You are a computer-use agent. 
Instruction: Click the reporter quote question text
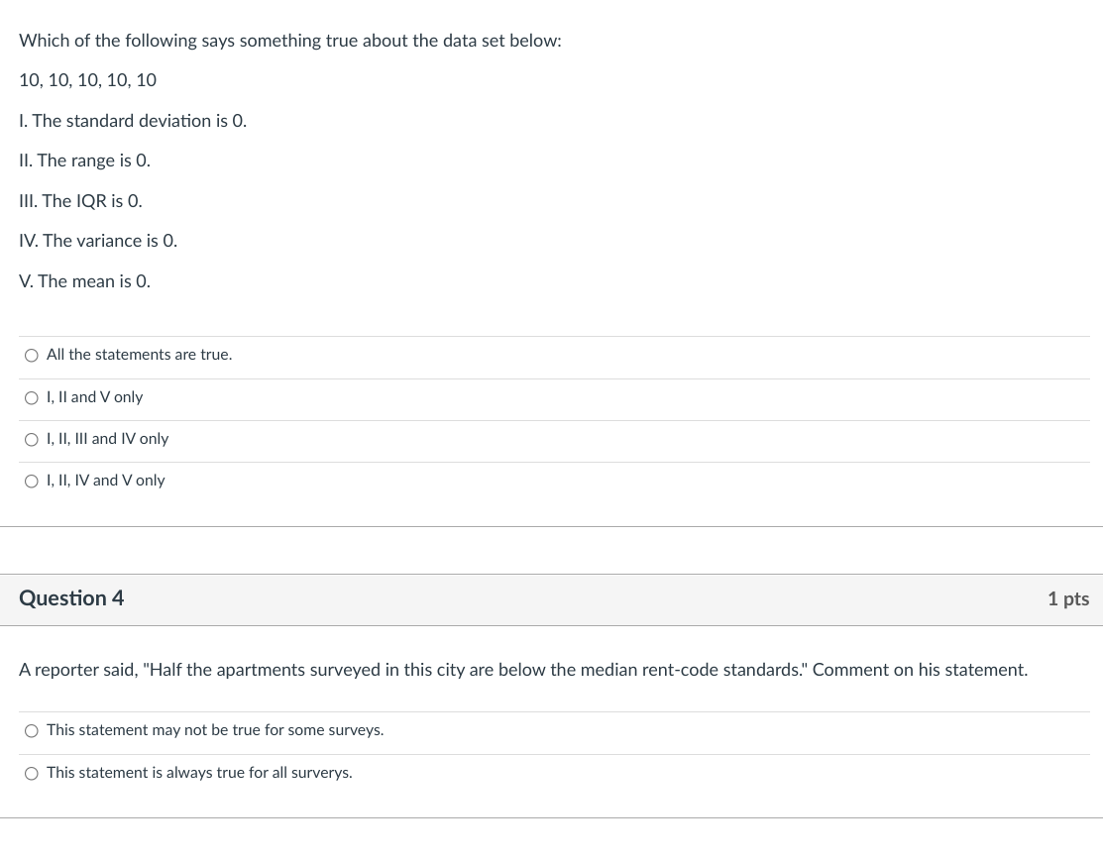point(523,670)
